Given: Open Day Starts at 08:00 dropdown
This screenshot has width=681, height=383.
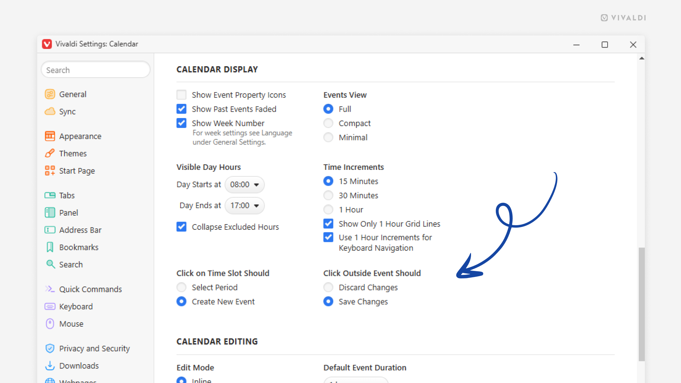Looking at the screenshot, I should pos(245,184).
